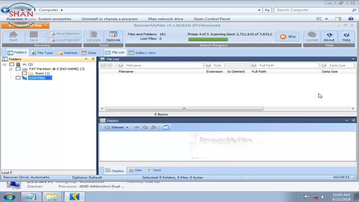Open the RecoverMyFiles orange menu dropdown

(46, 25)
